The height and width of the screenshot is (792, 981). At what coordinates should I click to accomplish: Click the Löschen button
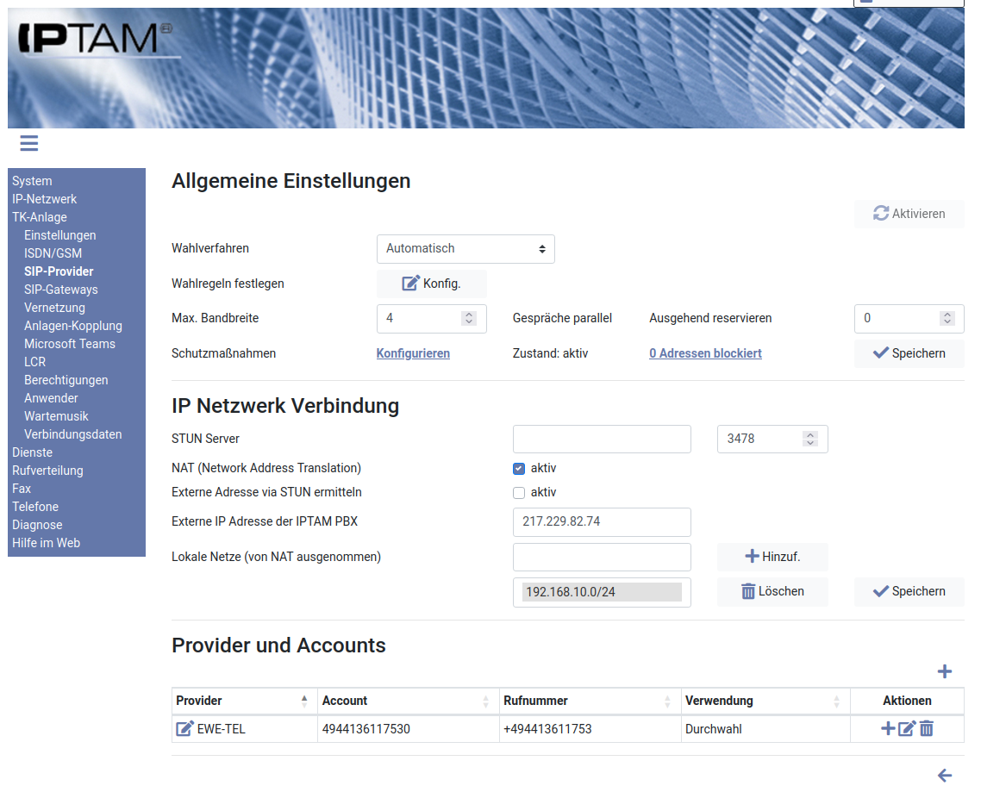[772, 591]
